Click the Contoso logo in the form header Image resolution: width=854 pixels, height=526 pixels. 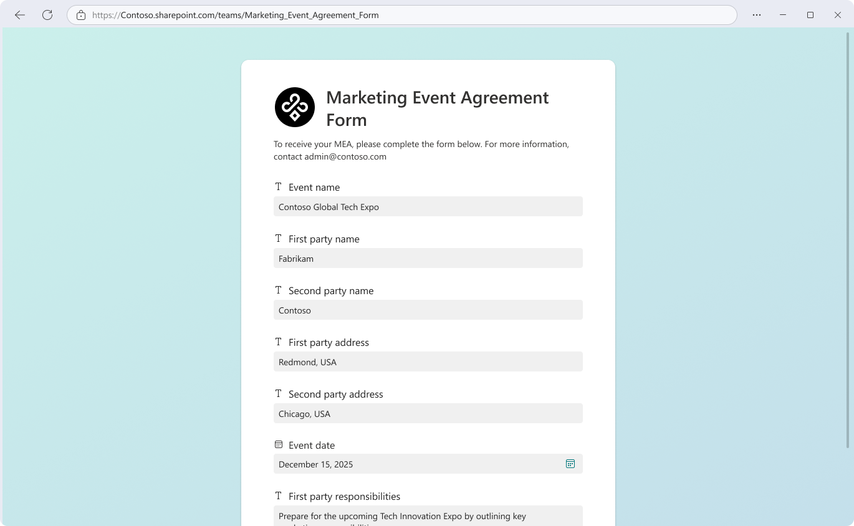pos(295,107)
